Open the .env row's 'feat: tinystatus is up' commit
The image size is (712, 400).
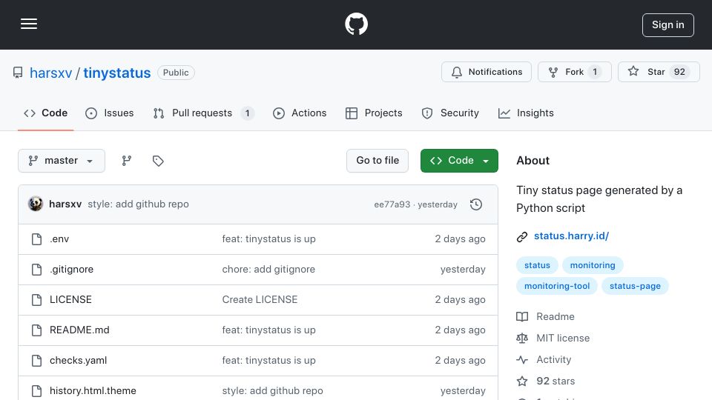point(268,239)
